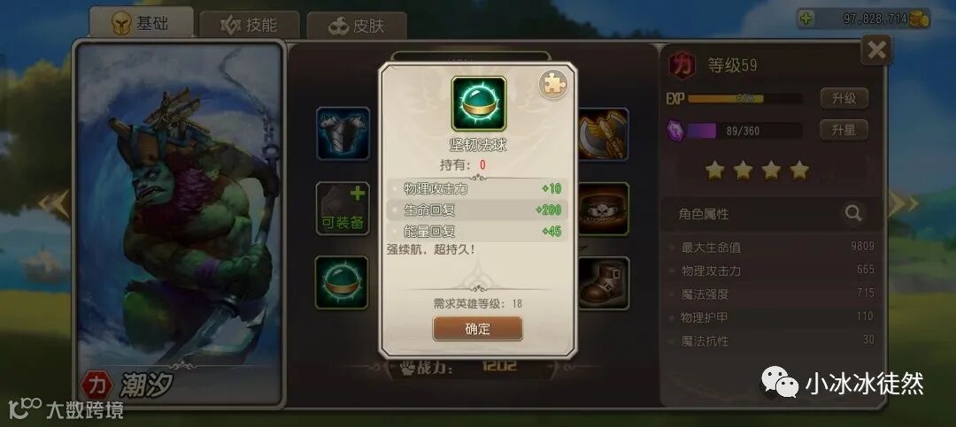Select the 基础 tab
Screen dimensions: 956x427
pos(142,23)
